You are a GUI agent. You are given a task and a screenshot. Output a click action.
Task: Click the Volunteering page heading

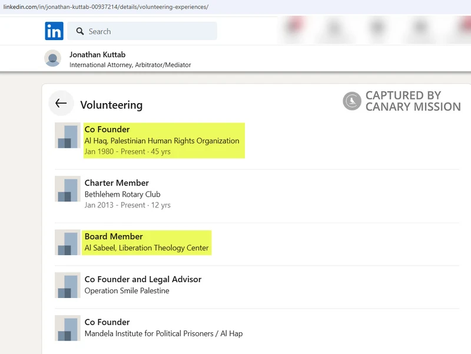111,105
